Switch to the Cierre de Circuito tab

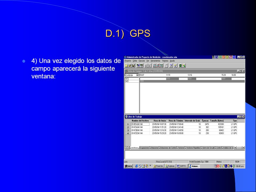point(209,148)
